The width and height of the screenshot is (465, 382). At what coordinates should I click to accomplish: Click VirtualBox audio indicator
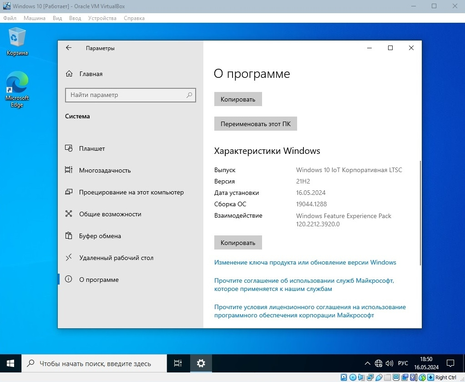(361, 377)
